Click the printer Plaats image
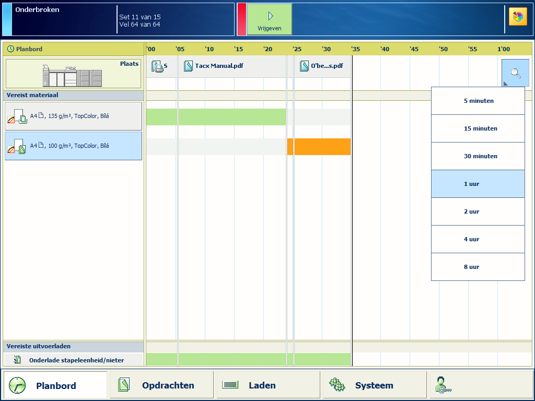This screenshot has width=535, height=401. pyautogui.click(x=73, y=76)
